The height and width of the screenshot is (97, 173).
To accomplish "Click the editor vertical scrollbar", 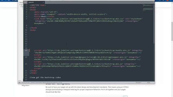I will [x=154, y=24].
